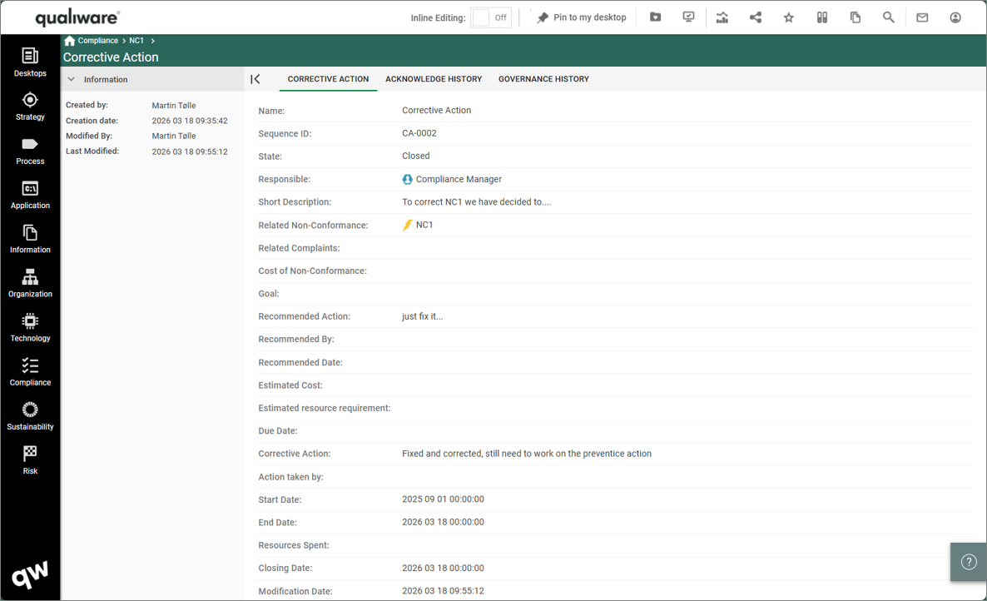The width and height of the screenshot is (987, 601).
Task: Click Pin to my desktop
Action: pyautogui.click(x=581, y=17)
